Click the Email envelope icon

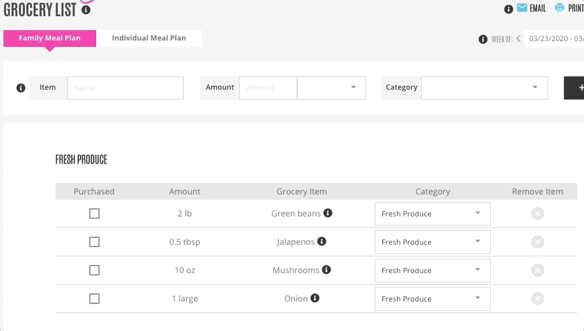pyautogui.click(x=522, y=8)
